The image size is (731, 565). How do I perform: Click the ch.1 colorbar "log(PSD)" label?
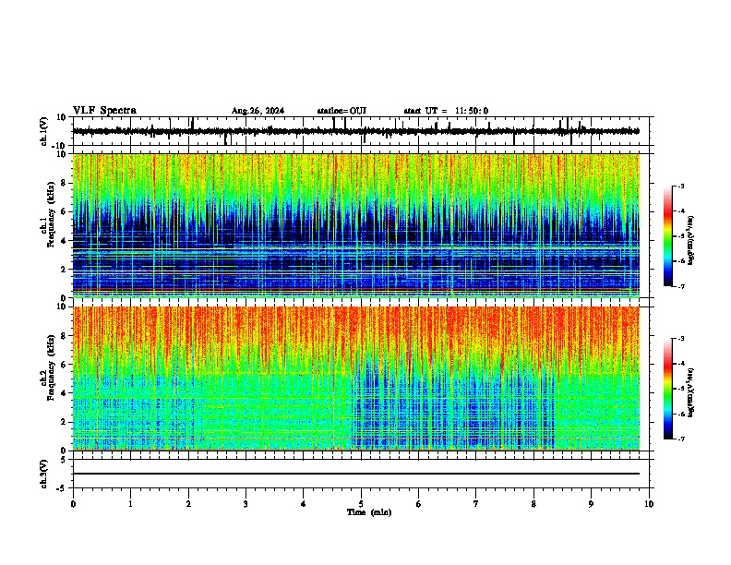(x=691, y=240)
